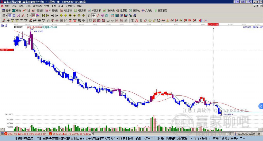Toggle the crosshair cursor button
Image resolution: width=263 pixels, height=141 pixels.
pyautogui.click(x=93, y=15)
